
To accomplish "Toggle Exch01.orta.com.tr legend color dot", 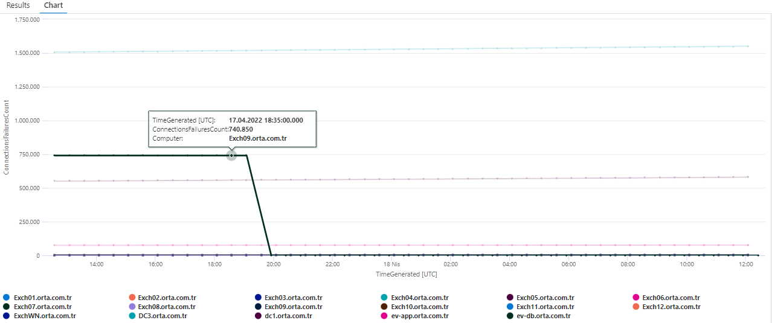I will point(7,298).
